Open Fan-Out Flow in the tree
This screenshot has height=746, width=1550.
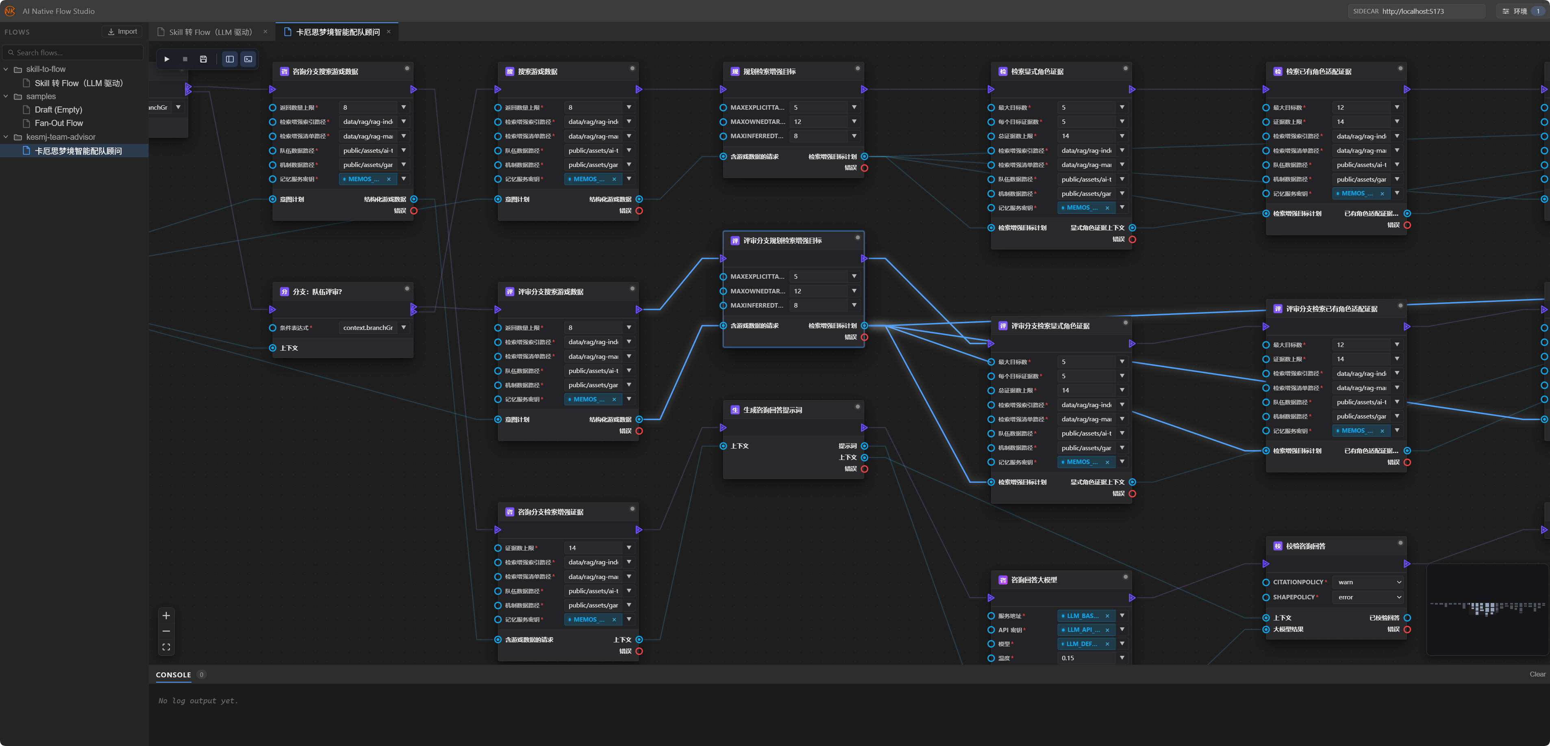(x=59, y=124)
